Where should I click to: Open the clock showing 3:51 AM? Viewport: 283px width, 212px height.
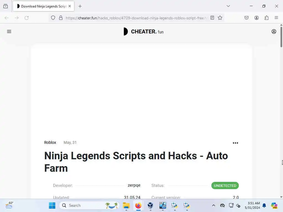coord(252,205)
